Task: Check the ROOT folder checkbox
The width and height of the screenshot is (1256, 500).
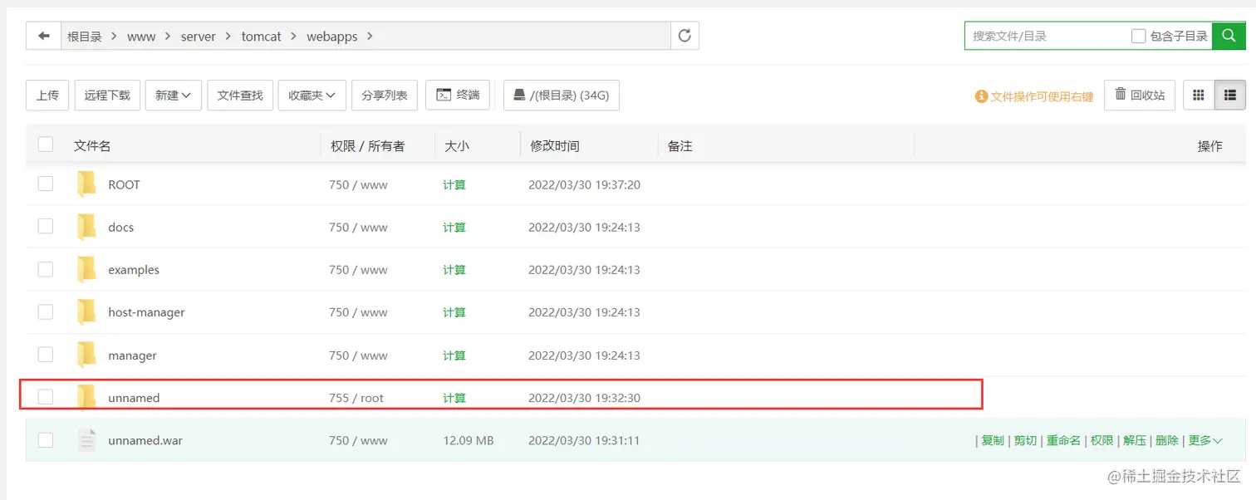Action: 46,184
